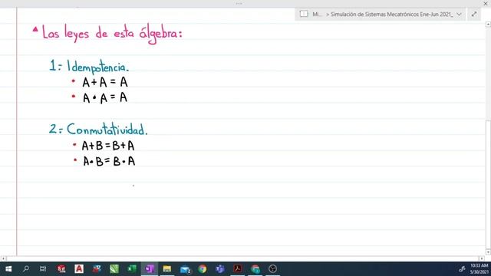Switch to OneNote taskbar icon
This screenshot has width=491, height=276.
click(150, 269)
